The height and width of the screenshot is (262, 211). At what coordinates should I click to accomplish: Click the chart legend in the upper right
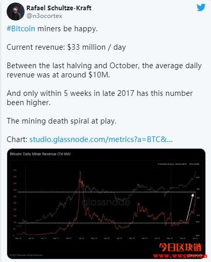click(x=178, y=164)
